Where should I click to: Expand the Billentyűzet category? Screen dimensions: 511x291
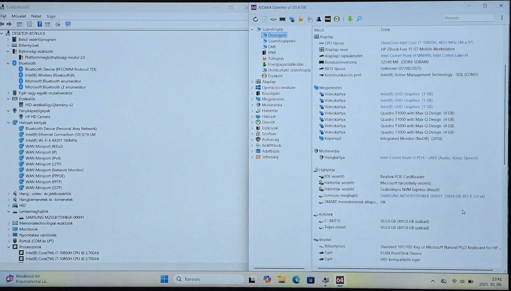pos(8,46)
